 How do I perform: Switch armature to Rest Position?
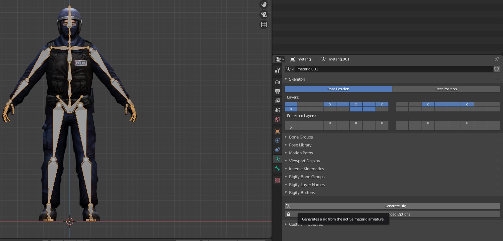[446, 89]
